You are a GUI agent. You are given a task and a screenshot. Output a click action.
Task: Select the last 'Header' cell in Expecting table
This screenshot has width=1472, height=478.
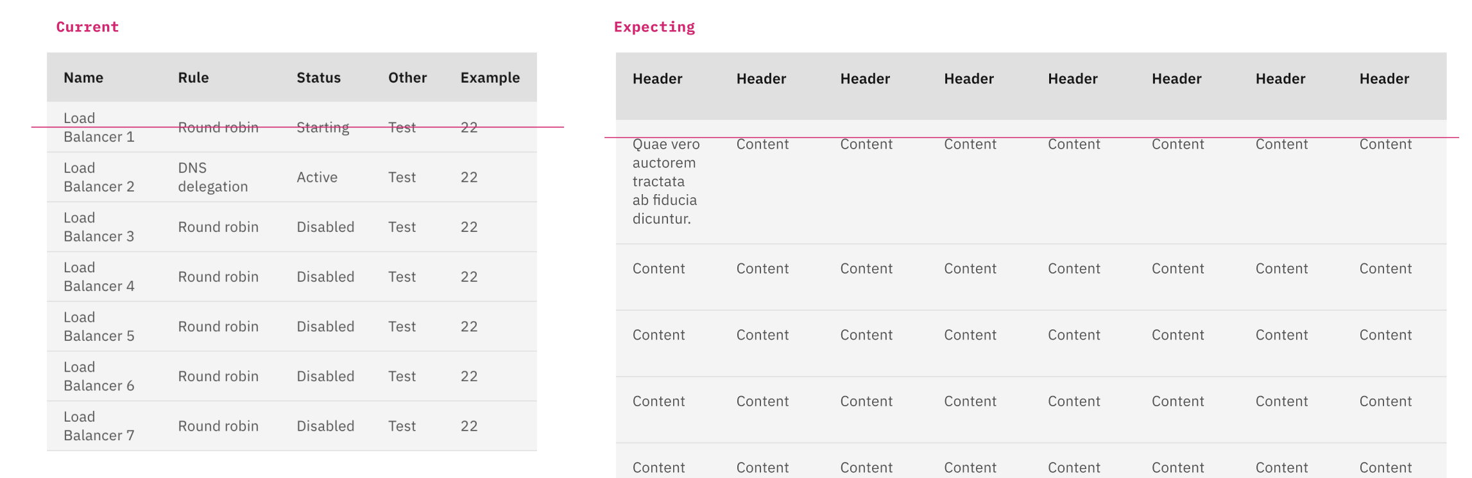pyautogui.click(x=1384, y=78)
